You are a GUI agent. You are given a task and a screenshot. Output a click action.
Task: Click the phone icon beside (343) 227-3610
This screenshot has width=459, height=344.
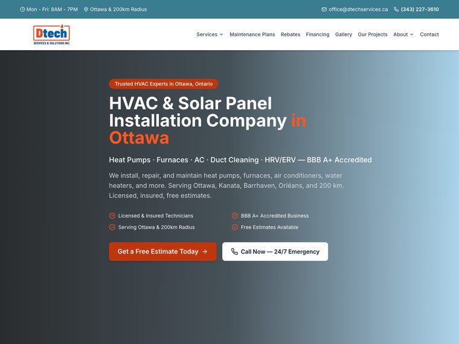click(x=396, y=10)
